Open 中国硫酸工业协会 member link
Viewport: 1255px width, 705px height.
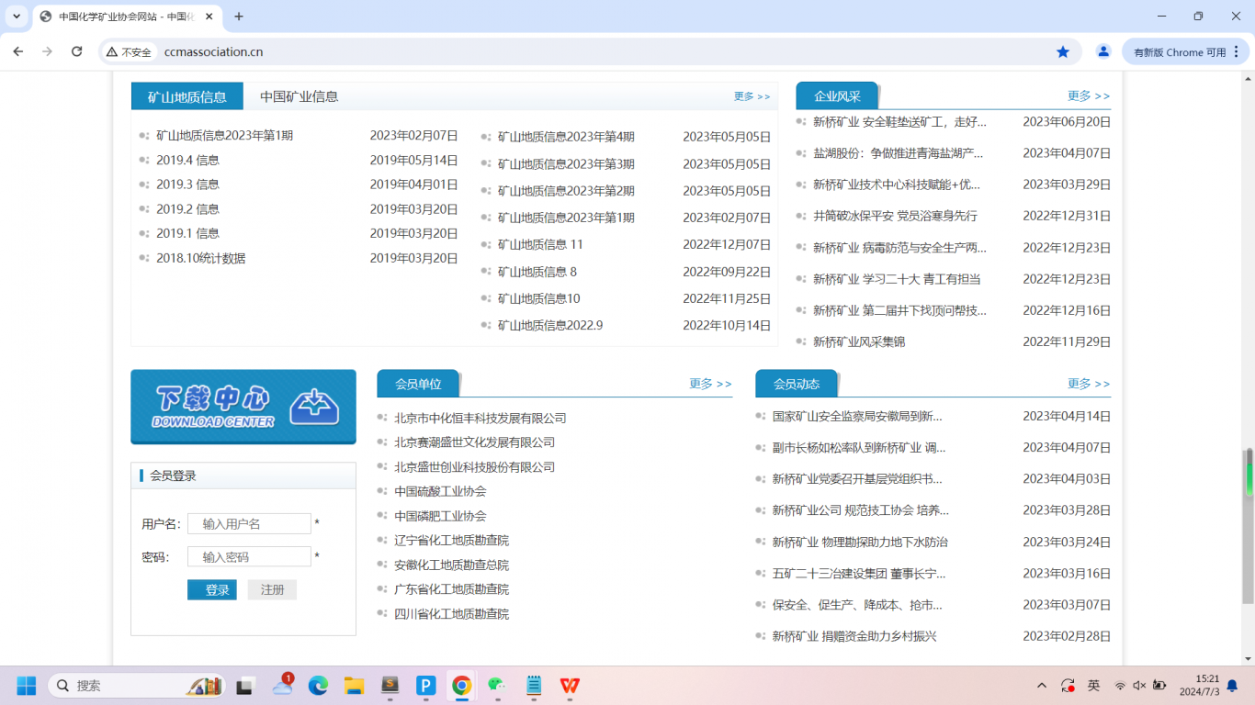click(x=440, y=491)
